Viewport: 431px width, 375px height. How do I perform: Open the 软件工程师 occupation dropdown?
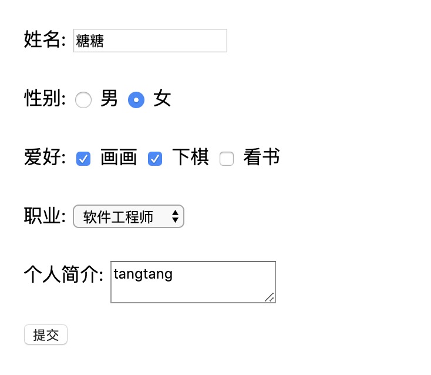(x=129, y=216)
